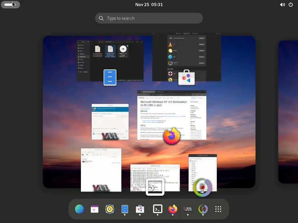Select the wine window with radio list
This screenshot has height=223, width=298.
[203, 173]
